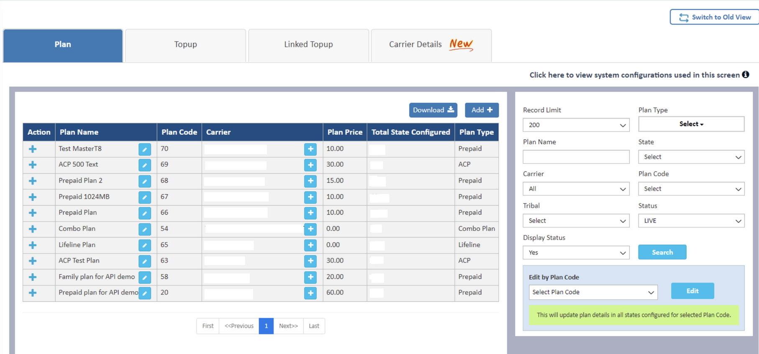The image size is (759, 354).
Task: Go to the Next page
Action: pyautogui.click(x=288, y=326)
